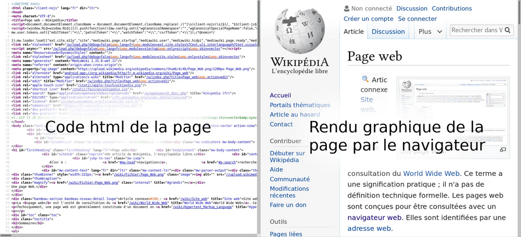Screen dimensions: 521x237
Task: Click the Page web article heading
Action: click(x=375, y=56)
